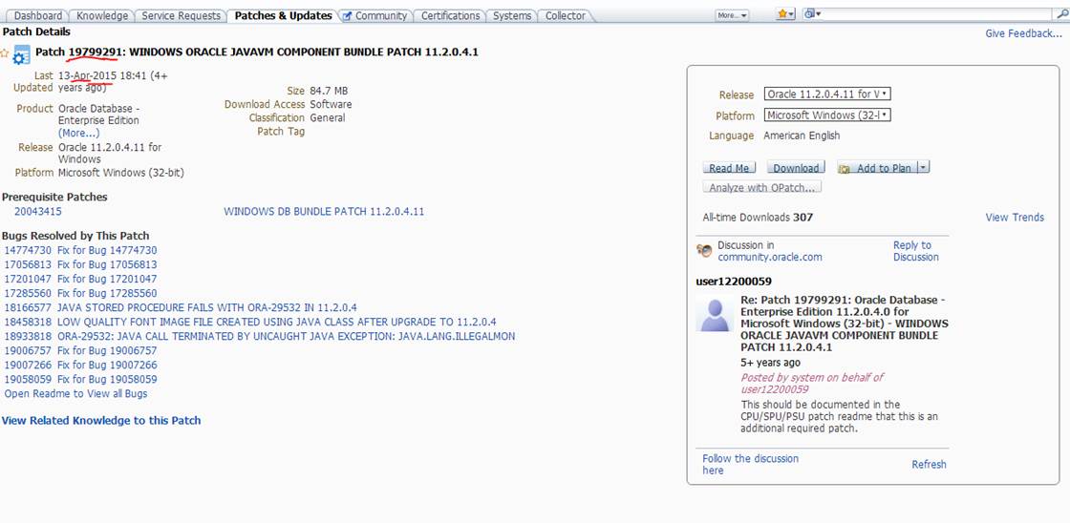Open bug number 19058059
The image size is (1070, 523).
click(28, 379)
